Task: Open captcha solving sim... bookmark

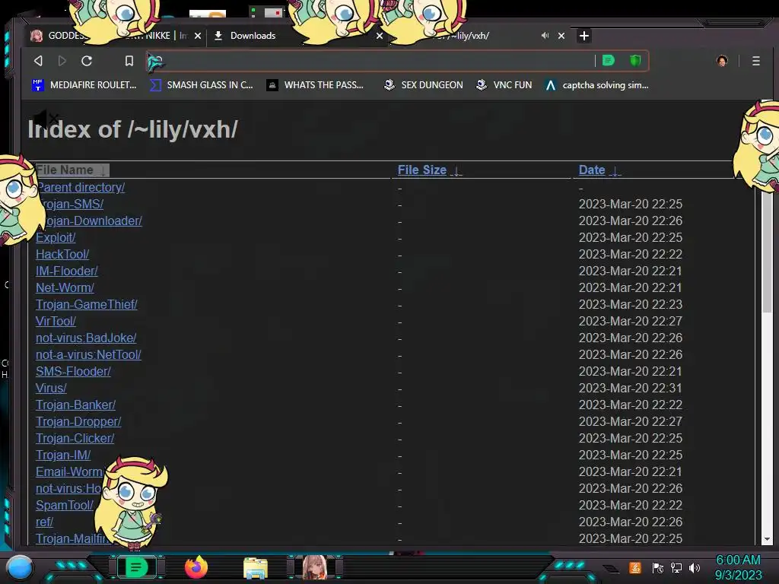Action: tap(596, 85)
